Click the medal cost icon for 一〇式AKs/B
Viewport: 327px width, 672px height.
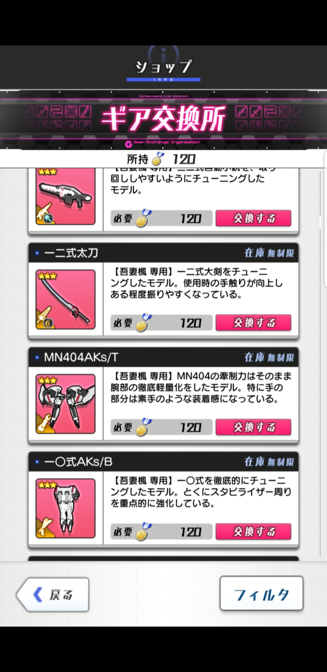pos(143,532)
